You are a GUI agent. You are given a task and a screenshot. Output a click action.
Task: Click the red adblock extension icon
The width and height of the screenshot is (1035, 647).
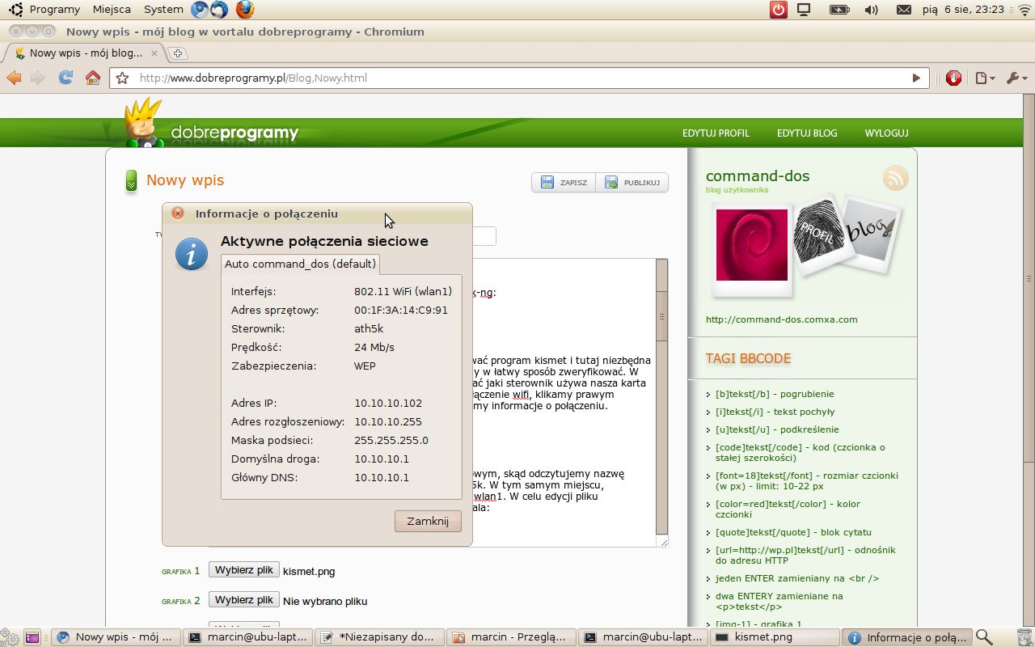[953, 78]
